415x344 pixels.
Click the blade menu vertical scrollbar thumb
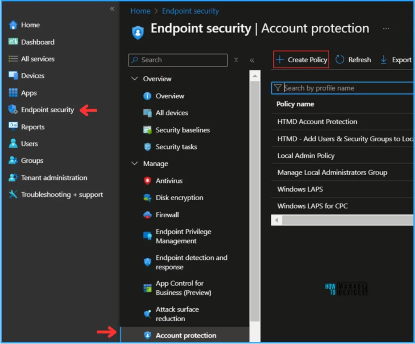point(255,201)
